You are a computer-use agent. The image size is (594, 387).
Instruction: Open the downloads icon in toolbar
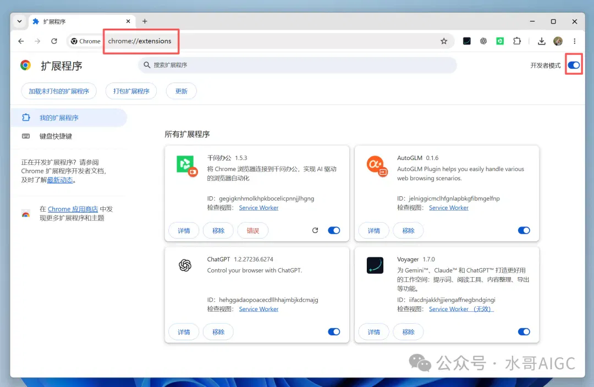coord(541,41)
